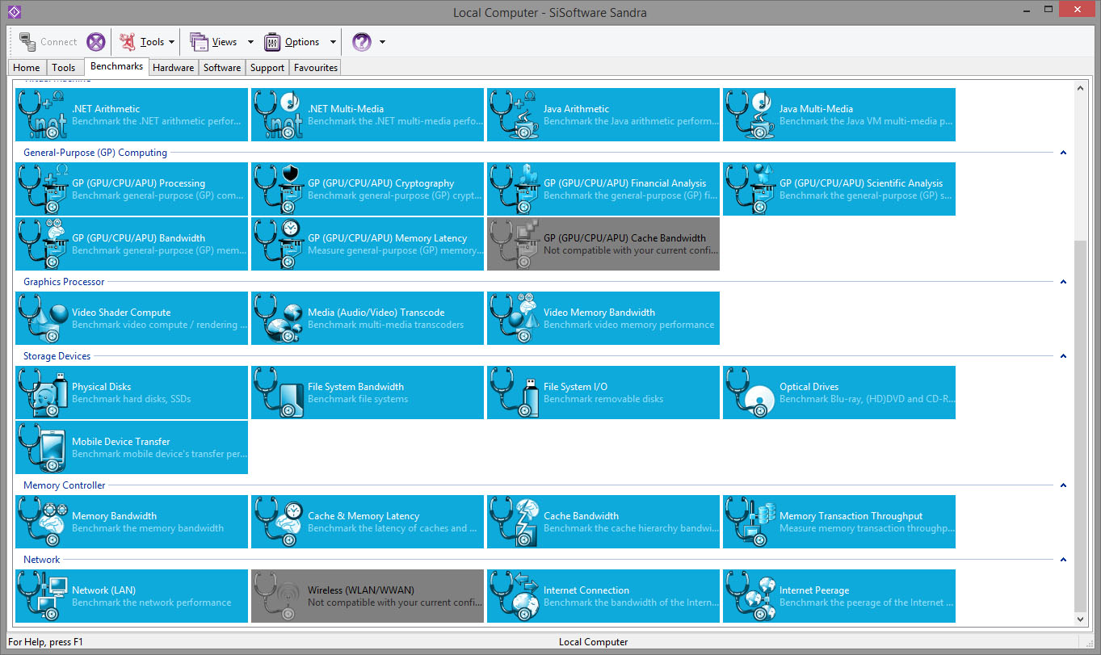Open the Cache Bandwidth benchmark icon
Image resolution: width=1101 pixels, height=655 pixels.
pyautogui.click(x=515, y=522)
